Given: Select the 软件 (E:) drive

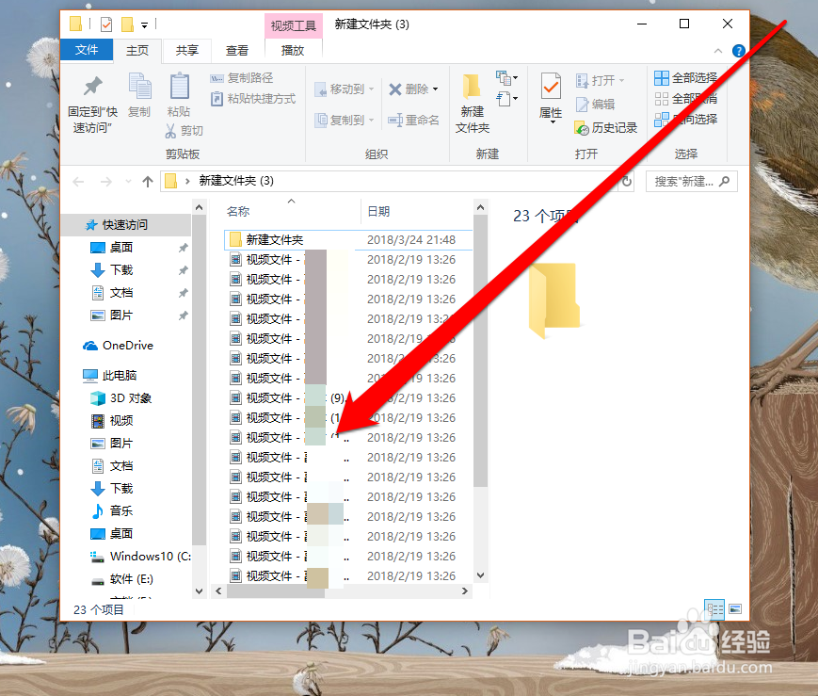Looking at the screenshot, I should tap(122, 579).
